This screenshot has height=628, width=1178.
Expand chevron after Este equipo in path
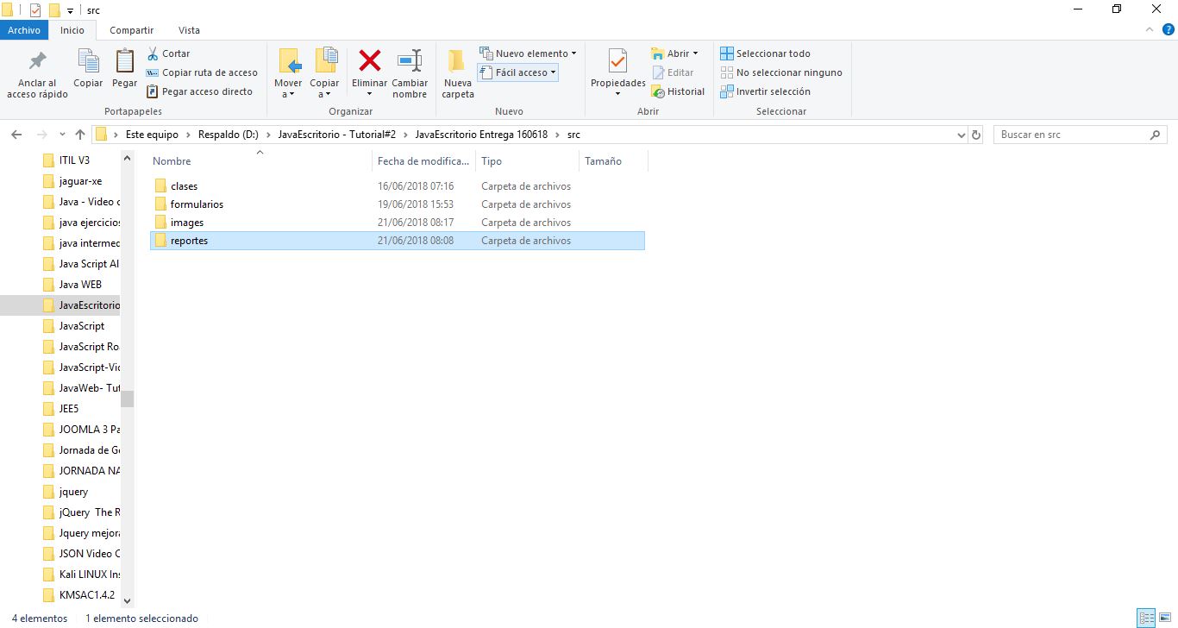[188, 135]
